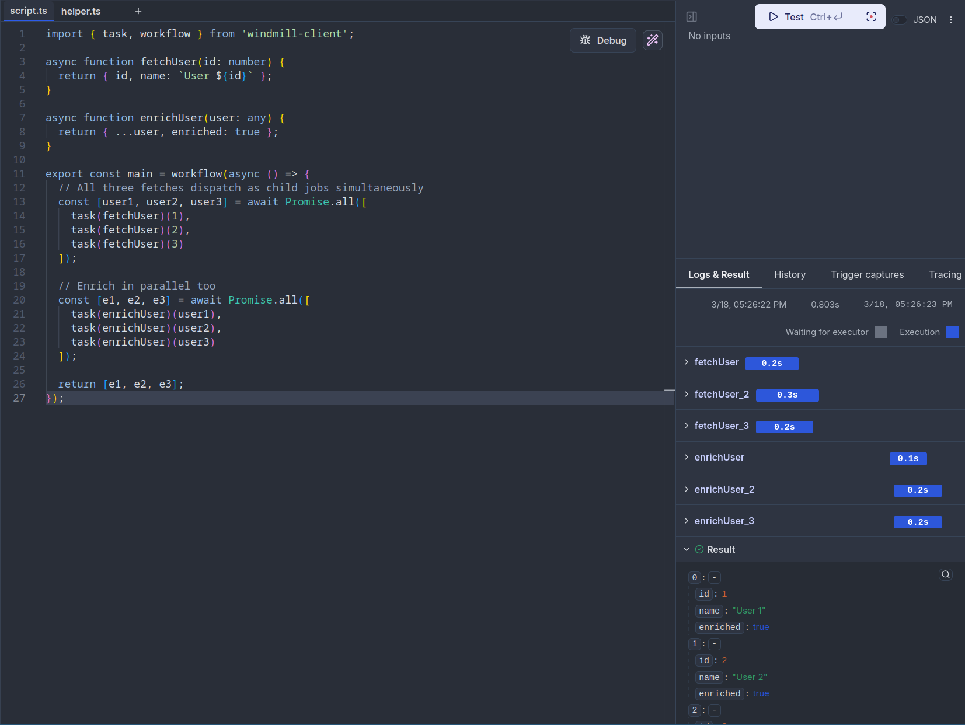Click the Result success check icon
Screen dimensions: 965x725
click(x=699, y=549)
